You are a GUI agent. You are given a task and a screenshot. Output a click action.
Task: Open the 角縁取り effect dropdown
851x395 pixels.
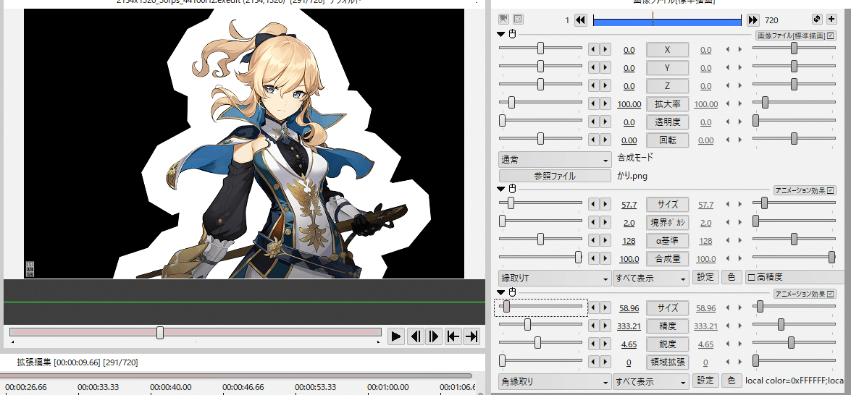(555, 381)
